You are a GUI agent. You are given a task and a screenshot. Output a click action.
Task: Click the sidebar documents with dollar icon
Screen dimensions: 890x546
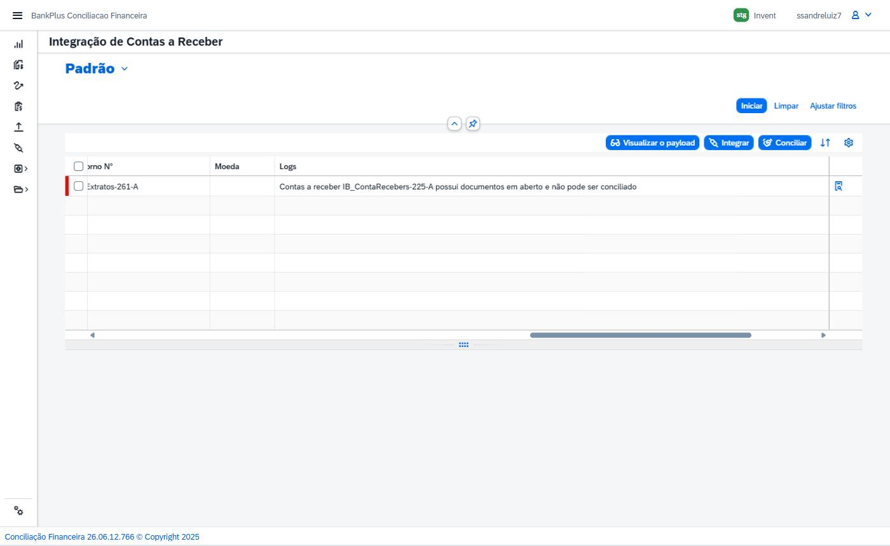(18, 65)
